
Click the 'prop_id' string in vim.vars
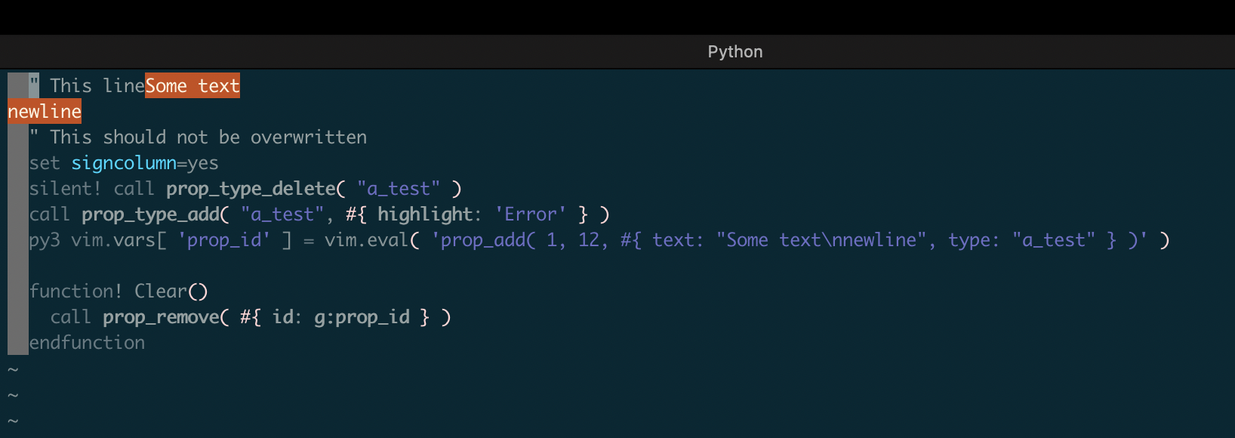pyautogui.click(x=224, y=240)
